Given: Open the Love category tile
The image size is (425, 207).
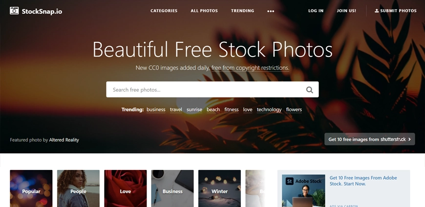Looking at the screenshot, I should pyautogui.click(x=125, y=188).
